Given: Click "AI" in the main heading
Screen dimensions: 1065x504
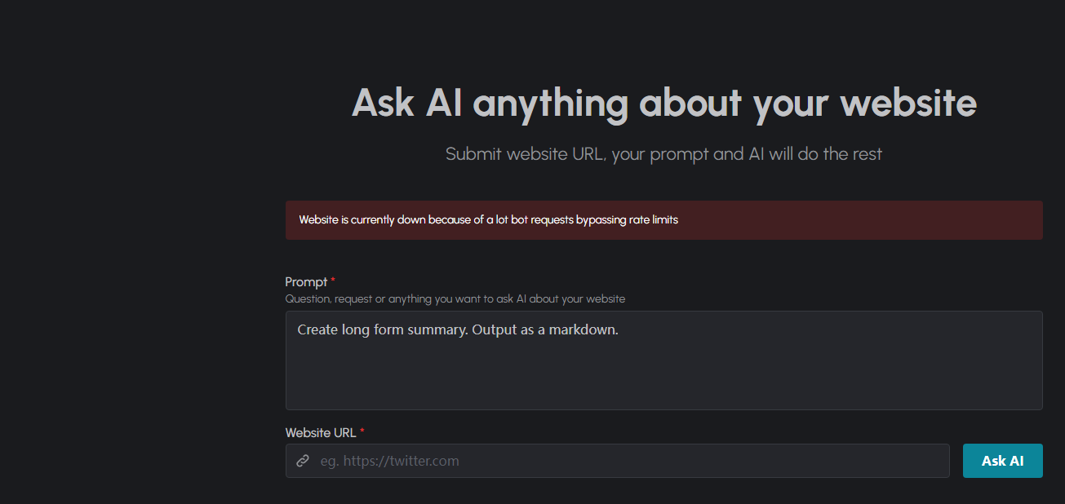Looking at the screenshot, I should [444, 104].
